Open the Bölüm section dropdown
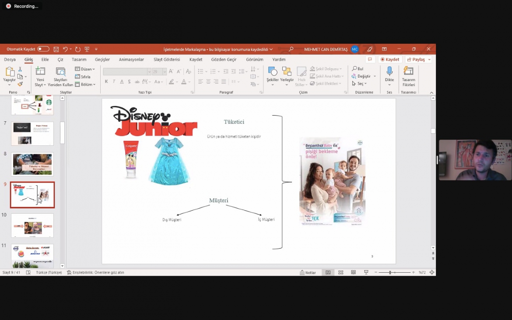Image resolution: width=512 pixels, height=320 pixels. point(85,84)
